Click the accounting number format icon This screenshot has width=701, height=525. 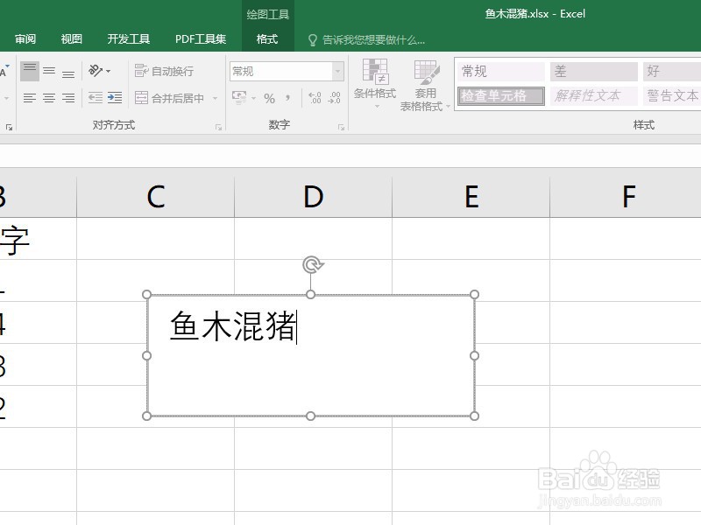pyautogui.click(x=239, y=98)
